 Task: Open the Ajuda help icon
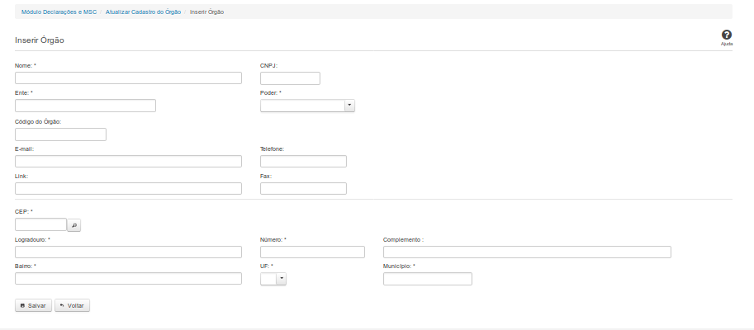click(726, 35)
